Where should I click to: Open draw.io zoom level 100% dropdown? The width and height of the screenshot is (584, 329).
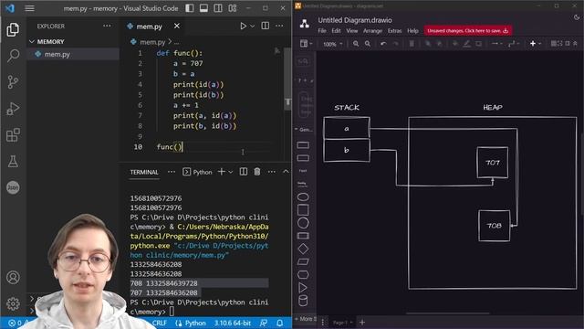332,44
